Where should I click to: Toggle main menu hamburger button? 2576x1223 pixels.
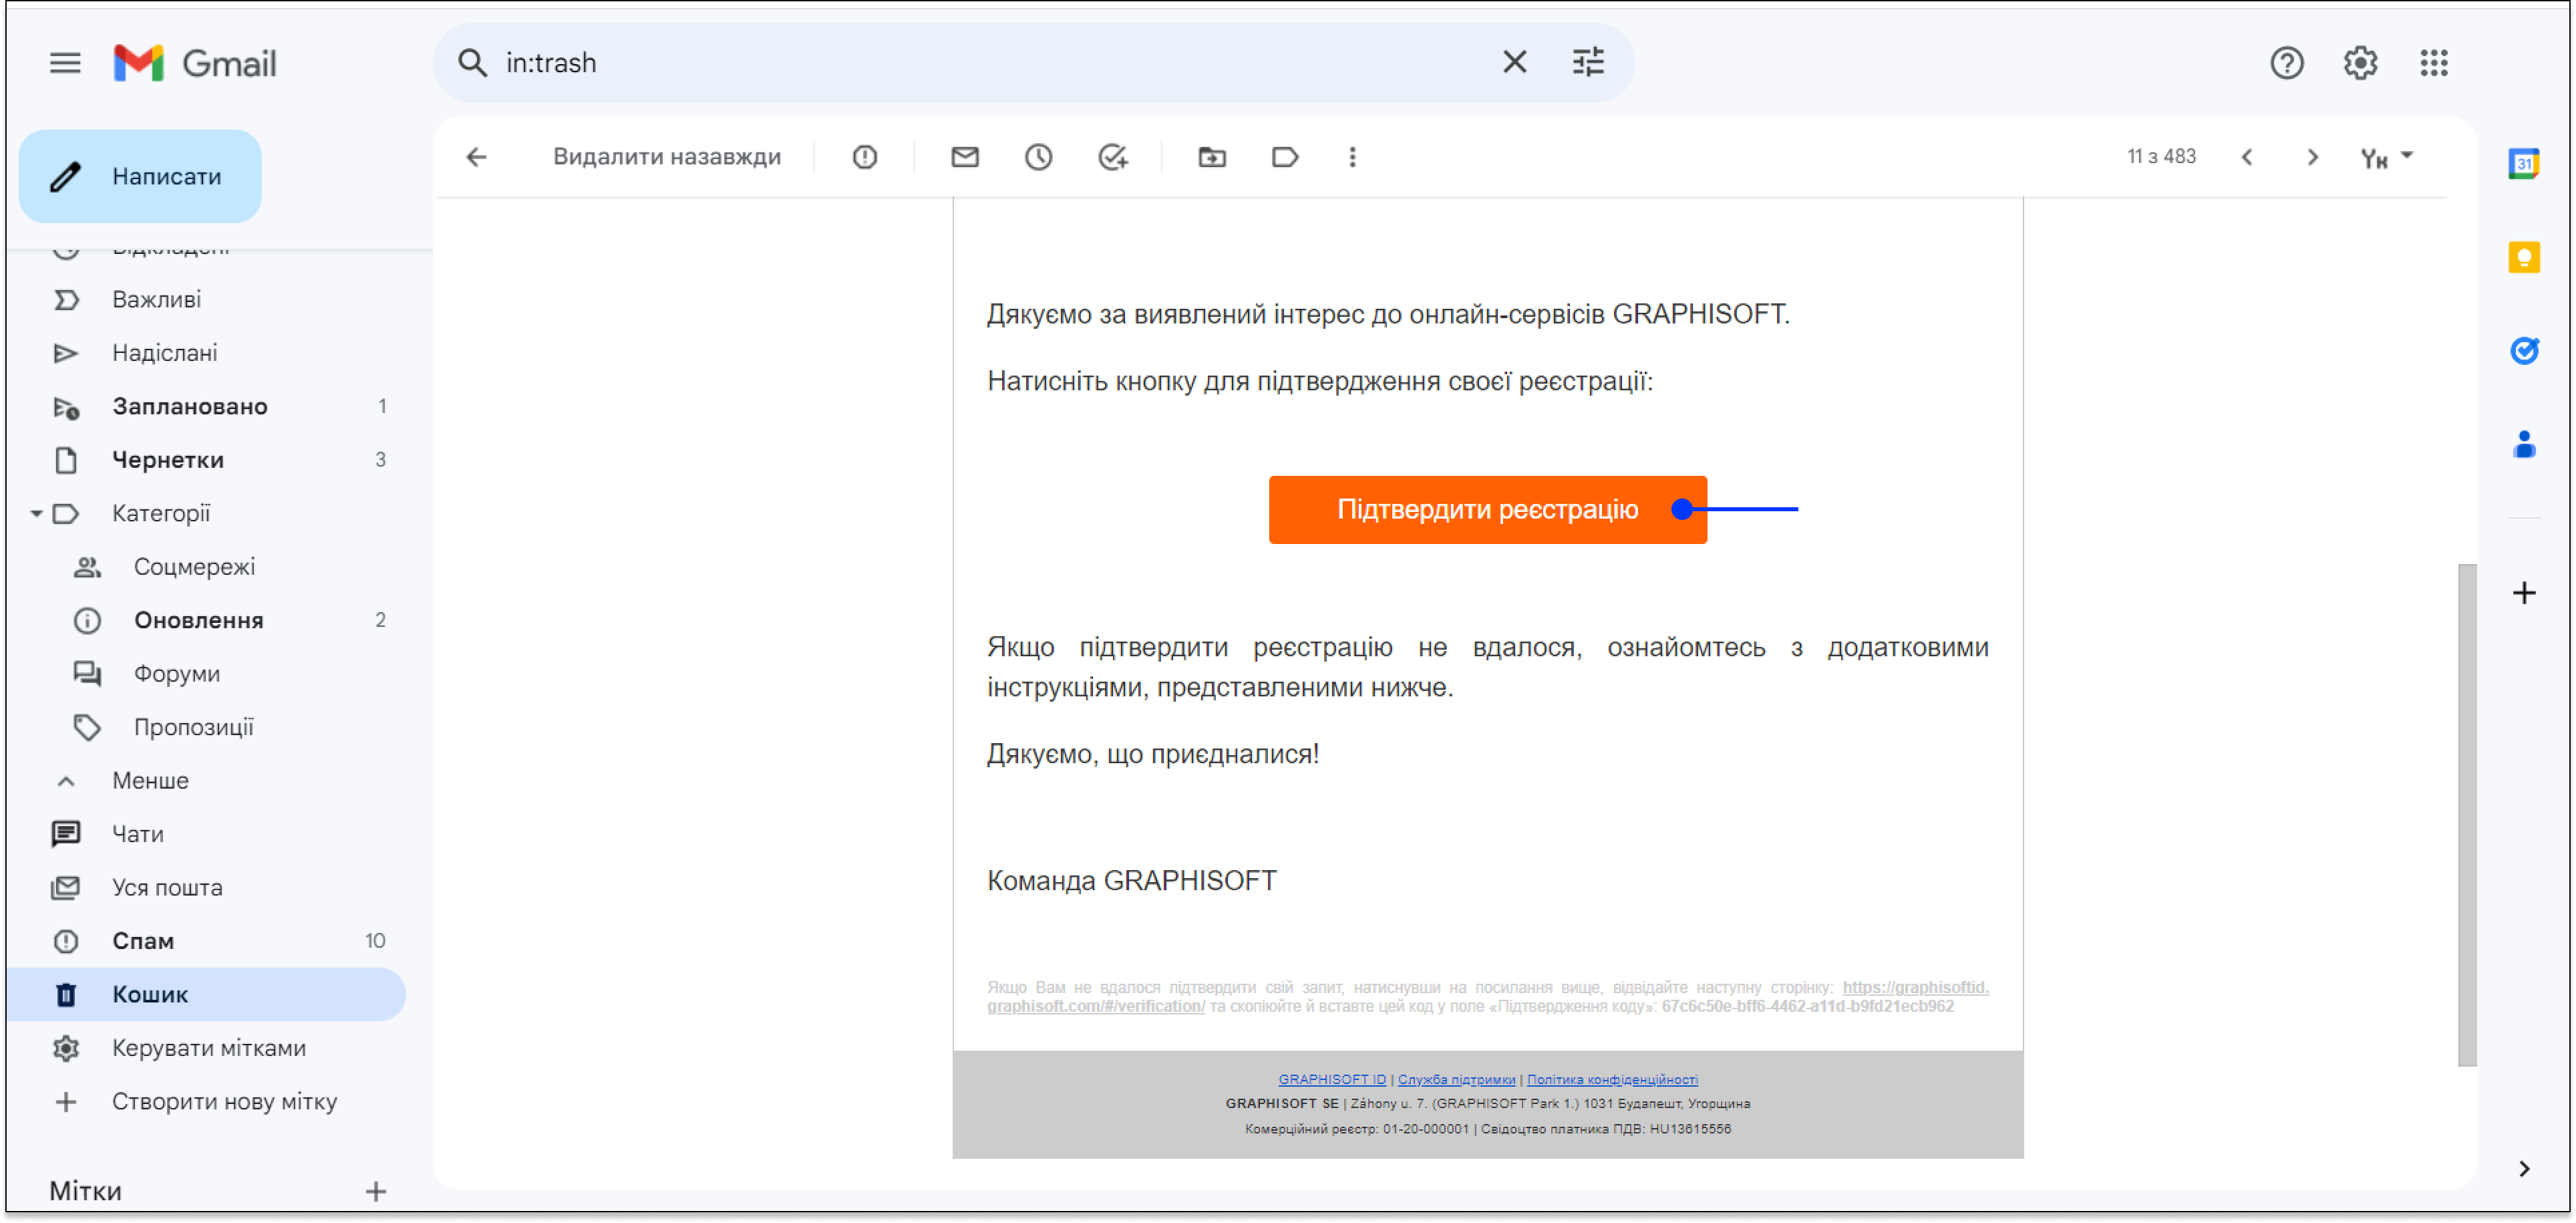click(65, 63)
